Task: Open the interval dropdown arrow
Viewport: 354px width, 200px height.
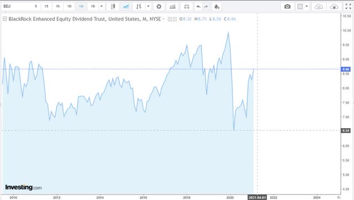Action: [101, 6]
